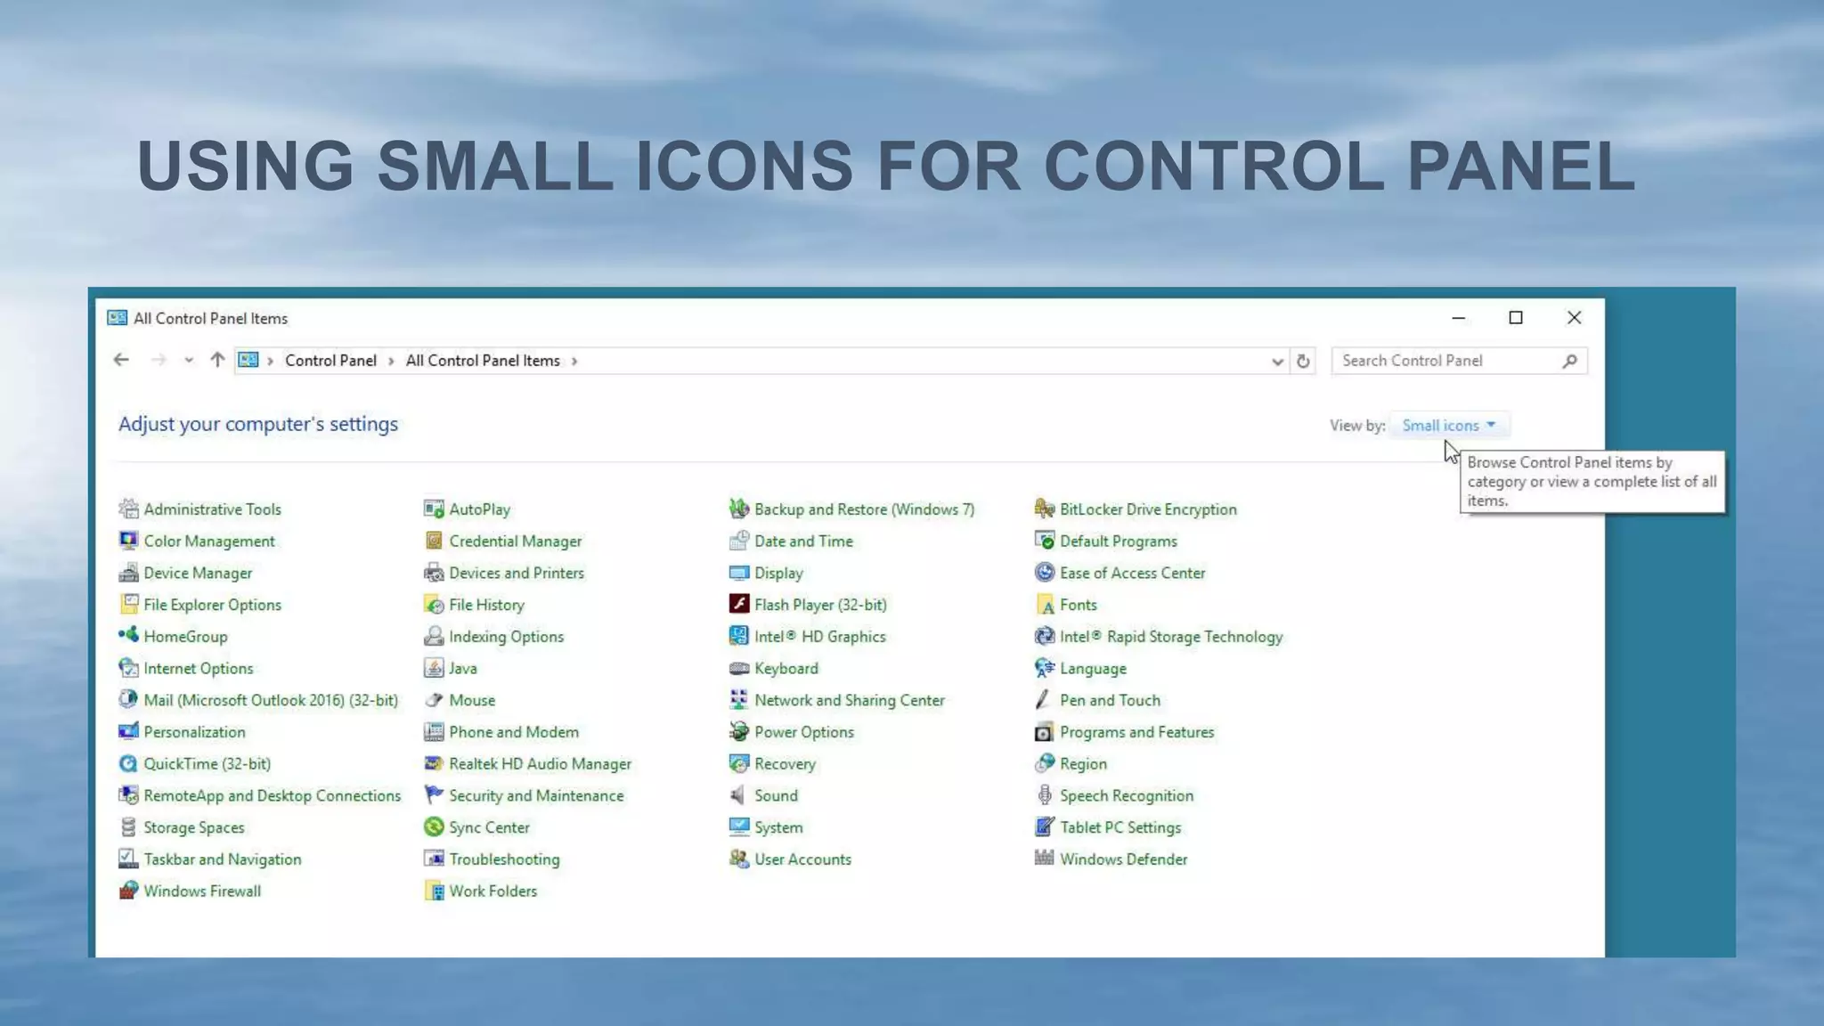Open Display settings
Image resolution: width=1824 pixels, height=1026 pixels.
(x=767, y=573)
